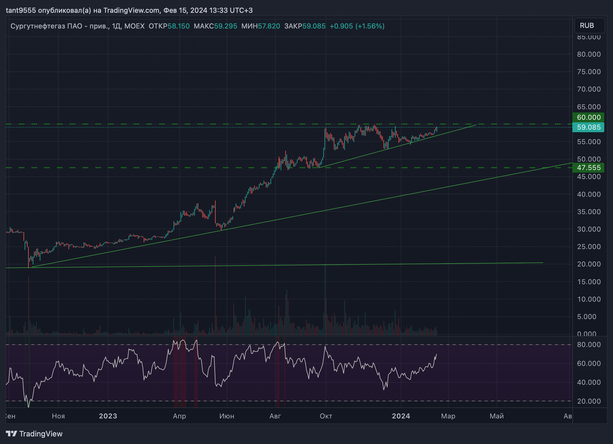Image resolution: width=613 pixels, height=444 pixels.
Task: Click the TradingView logo at bottom left
Action: coord(34,434)
